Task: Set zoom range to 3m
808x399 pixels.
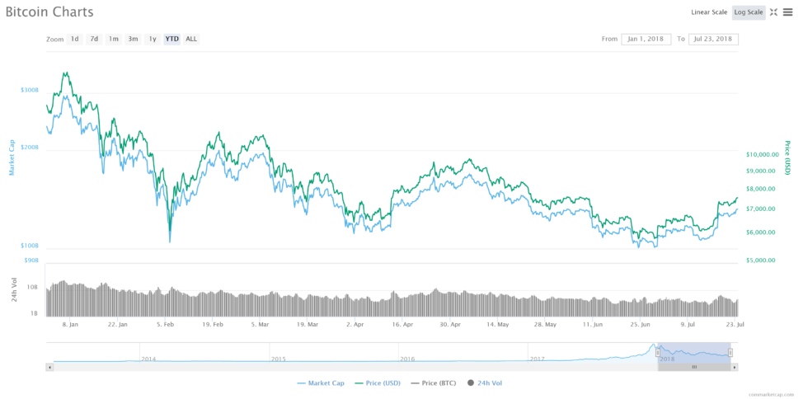Action: point(133,39)
